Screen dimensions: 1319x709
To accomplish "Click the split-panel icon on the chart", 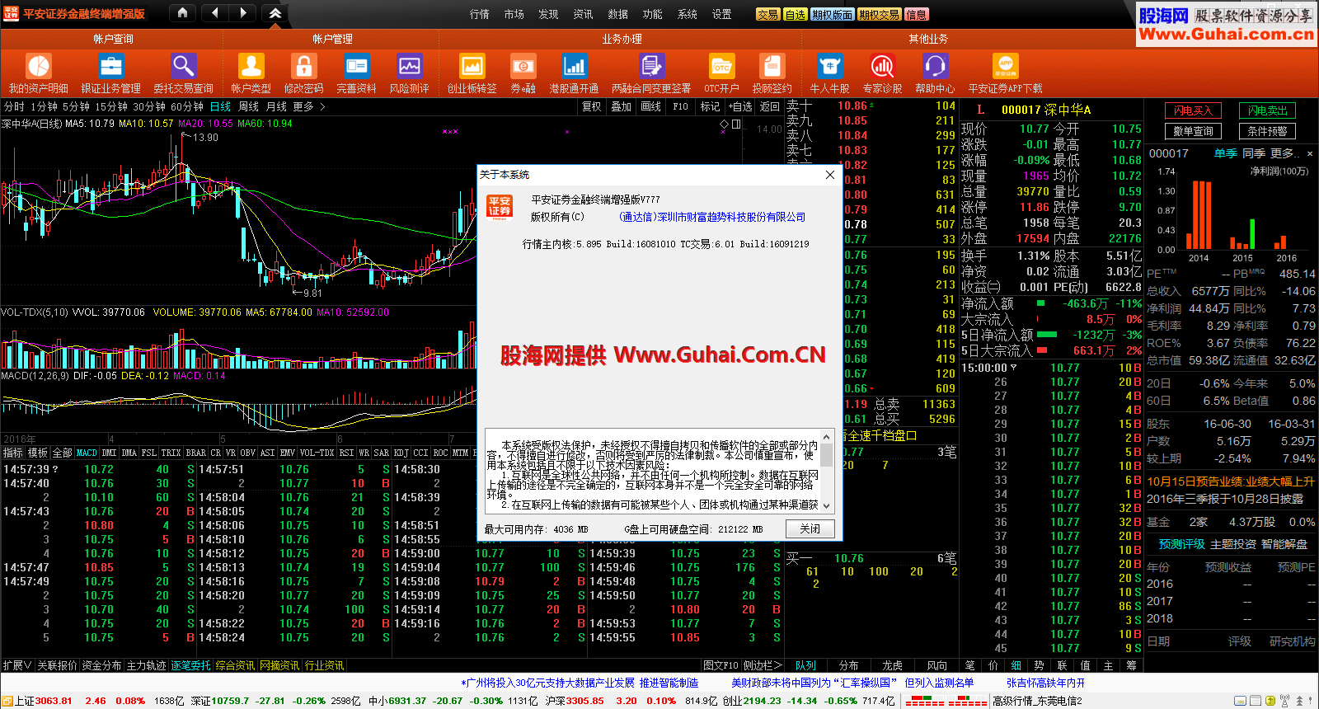I will coord(736,124).
